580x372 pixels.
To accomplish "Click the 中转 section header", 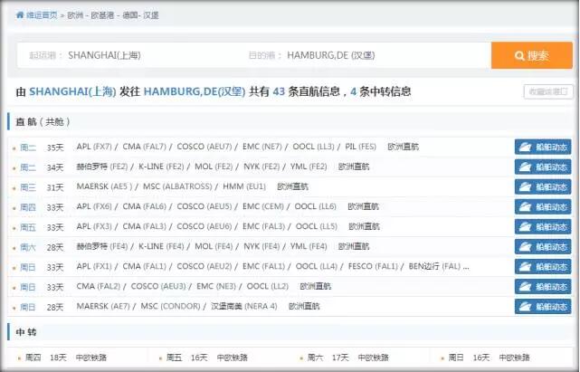I will tap(26, 332).
